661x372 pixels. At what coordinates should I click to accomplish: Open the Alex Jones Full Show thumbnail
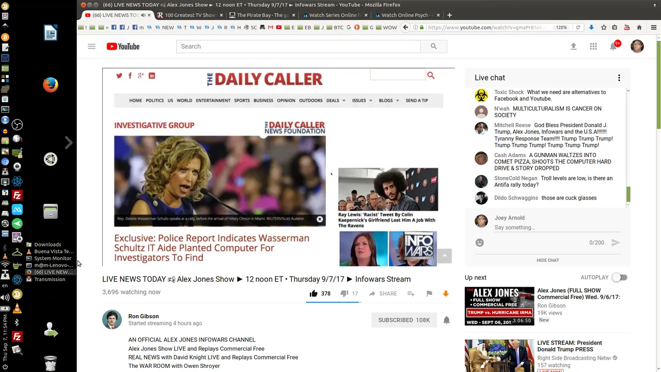[x=499, y=306]
